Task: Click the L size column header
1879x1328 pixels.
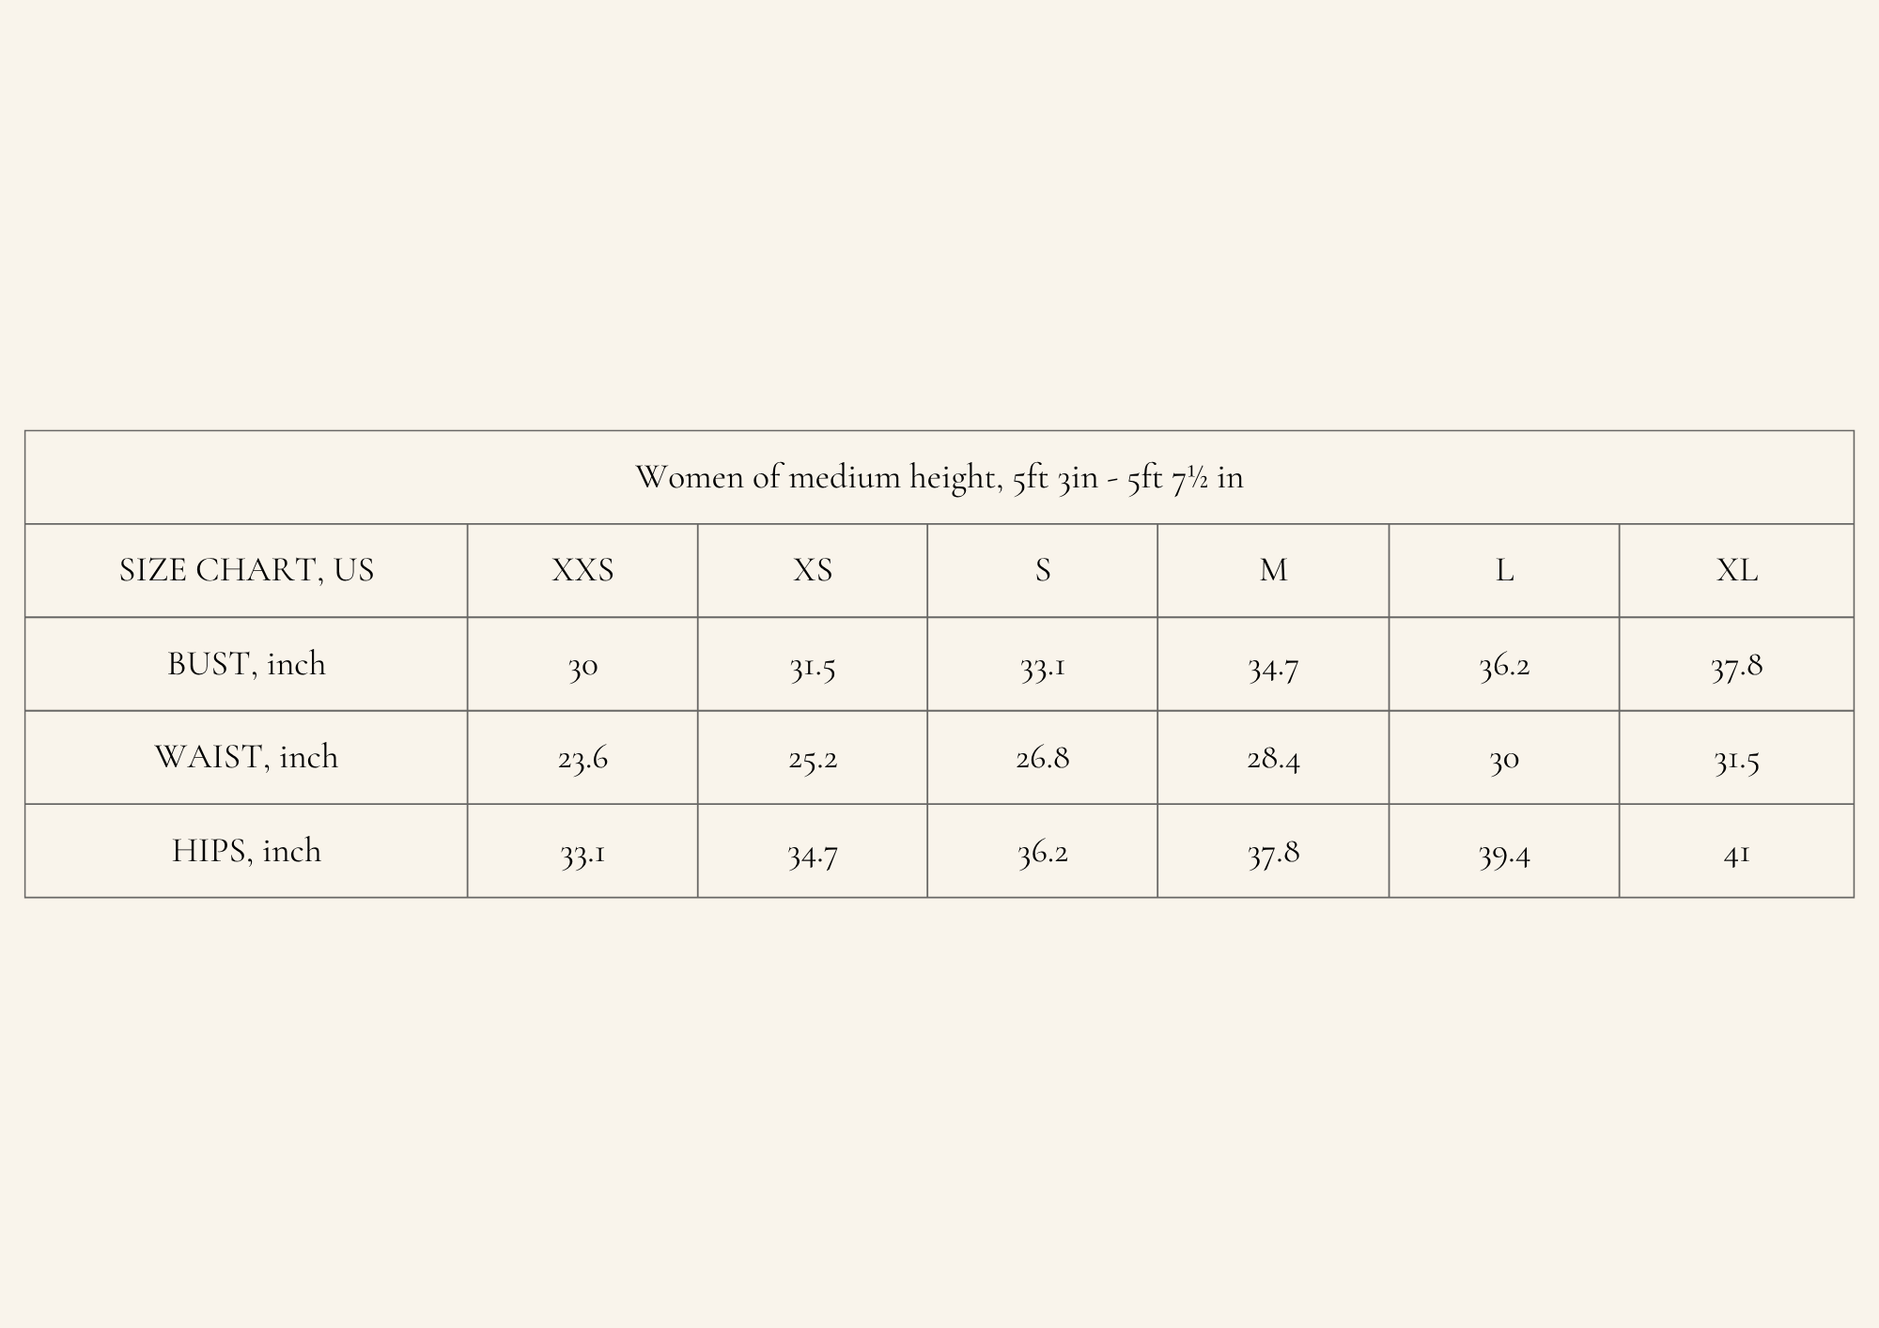Action: (x=1504, y=570)
